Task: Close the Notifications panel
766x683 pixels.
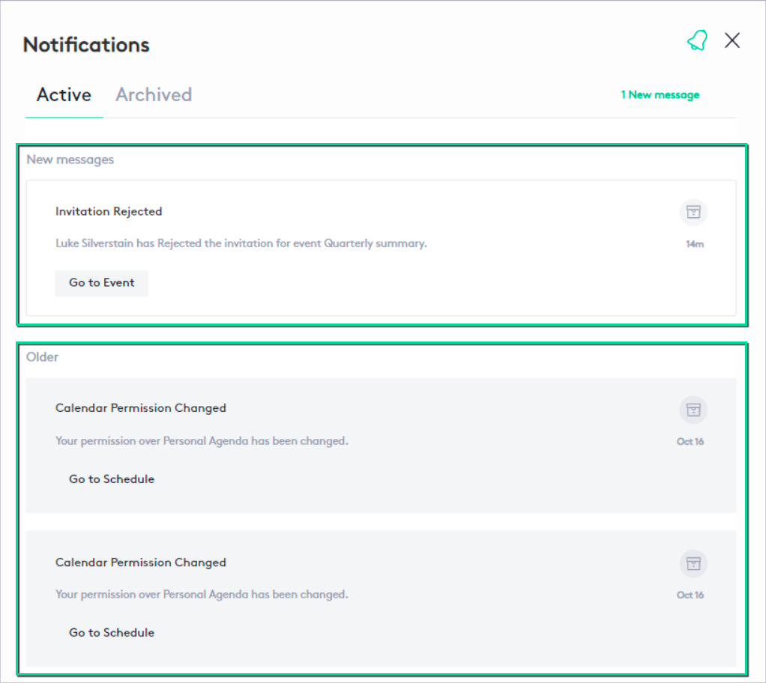Action: 732,40
